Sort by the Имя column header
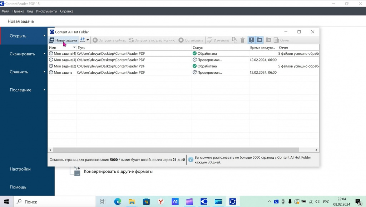This screenshot has height=207, width=366. (62, 48)
